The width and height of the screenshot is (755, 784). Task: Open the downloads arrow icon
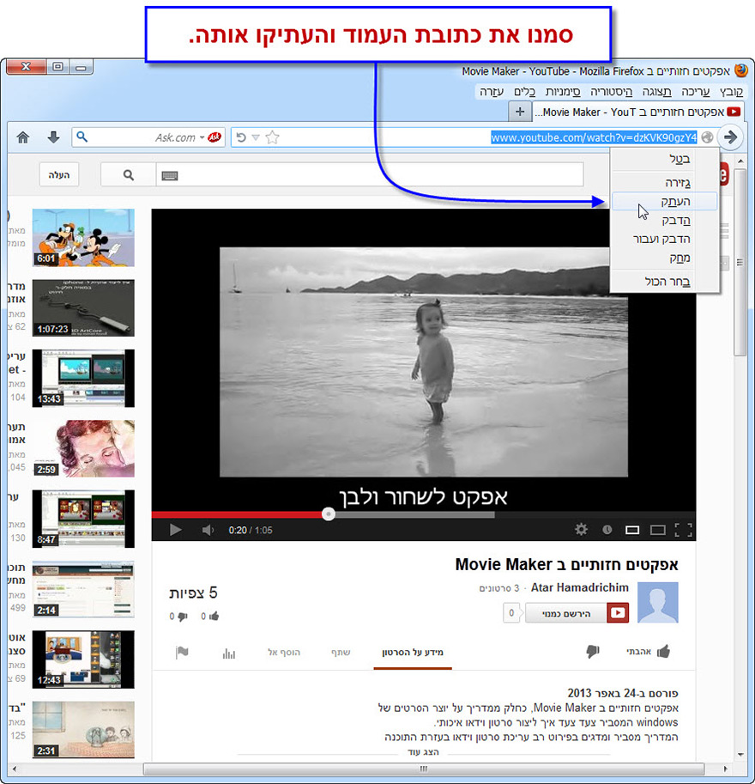click(x=53, y=137)
